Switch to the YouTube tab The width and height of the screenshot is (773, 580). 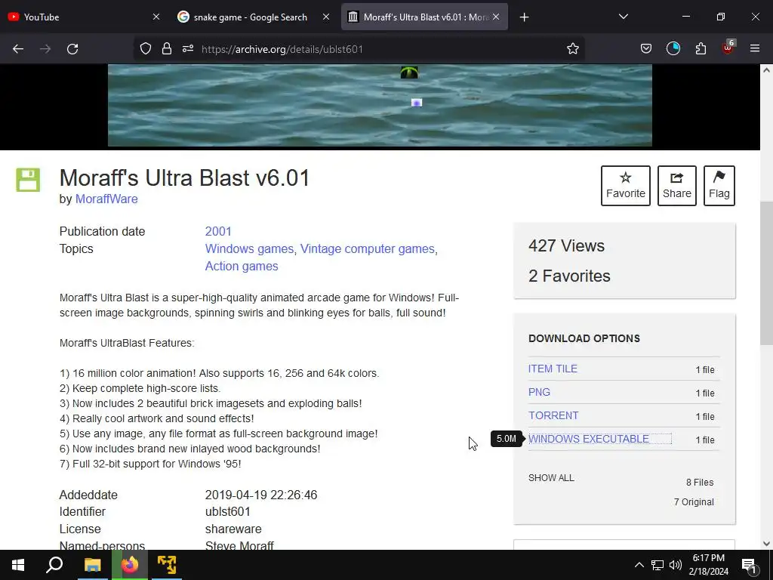[x=84, y=17]
